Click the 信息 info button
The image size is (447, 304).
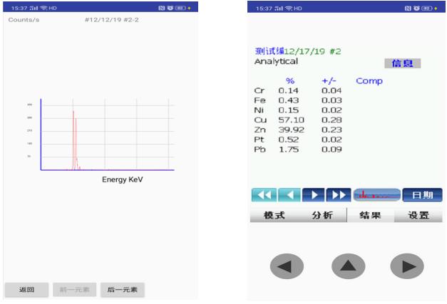402,63
